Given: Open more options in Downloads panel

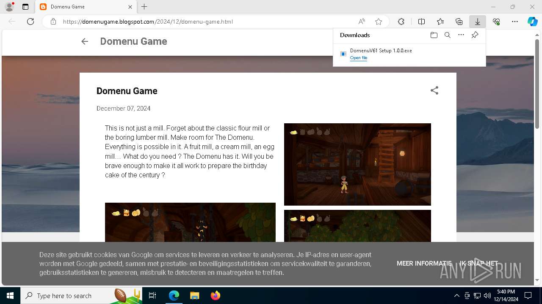Looking at the screenshot, I should click(461, 35).
